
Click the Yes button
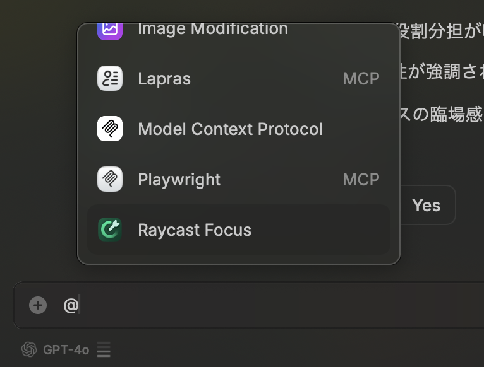click(428, 205)
